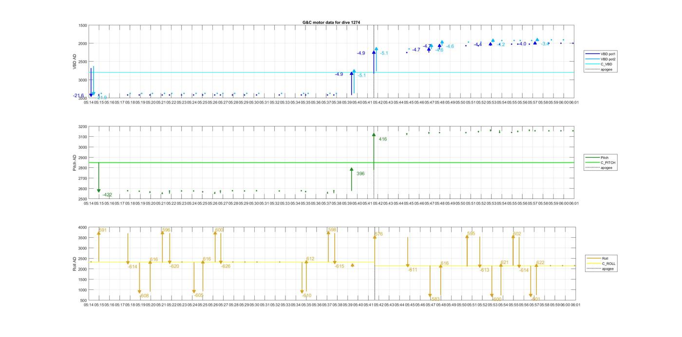682x337 pixels.
Task: Click the '05:42' tick under the VBD plot
Action: click(x=378, y=103)
